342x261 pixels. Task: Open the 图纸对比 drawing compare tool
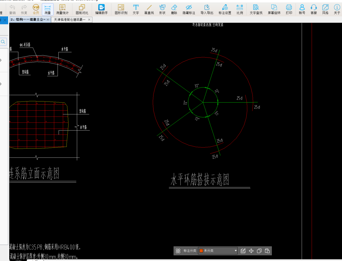coord(82,9)
